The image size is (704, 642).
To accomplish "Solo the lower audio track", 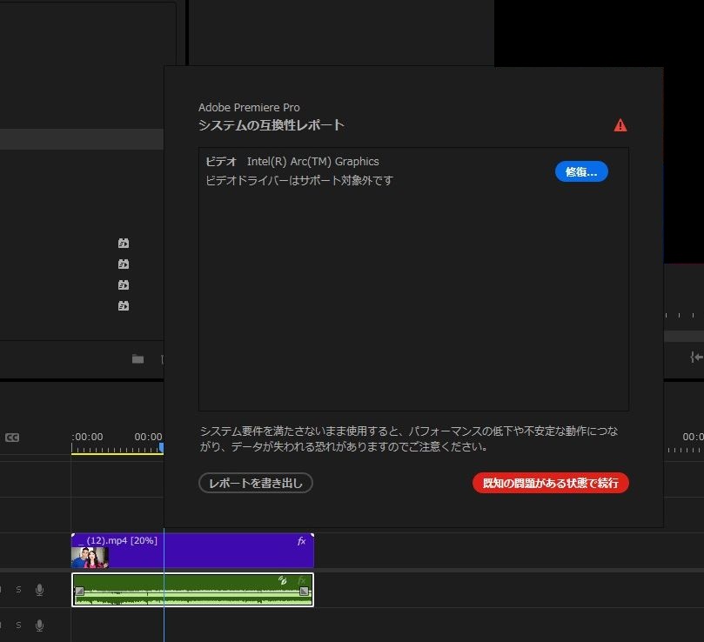I will point(18,625).
